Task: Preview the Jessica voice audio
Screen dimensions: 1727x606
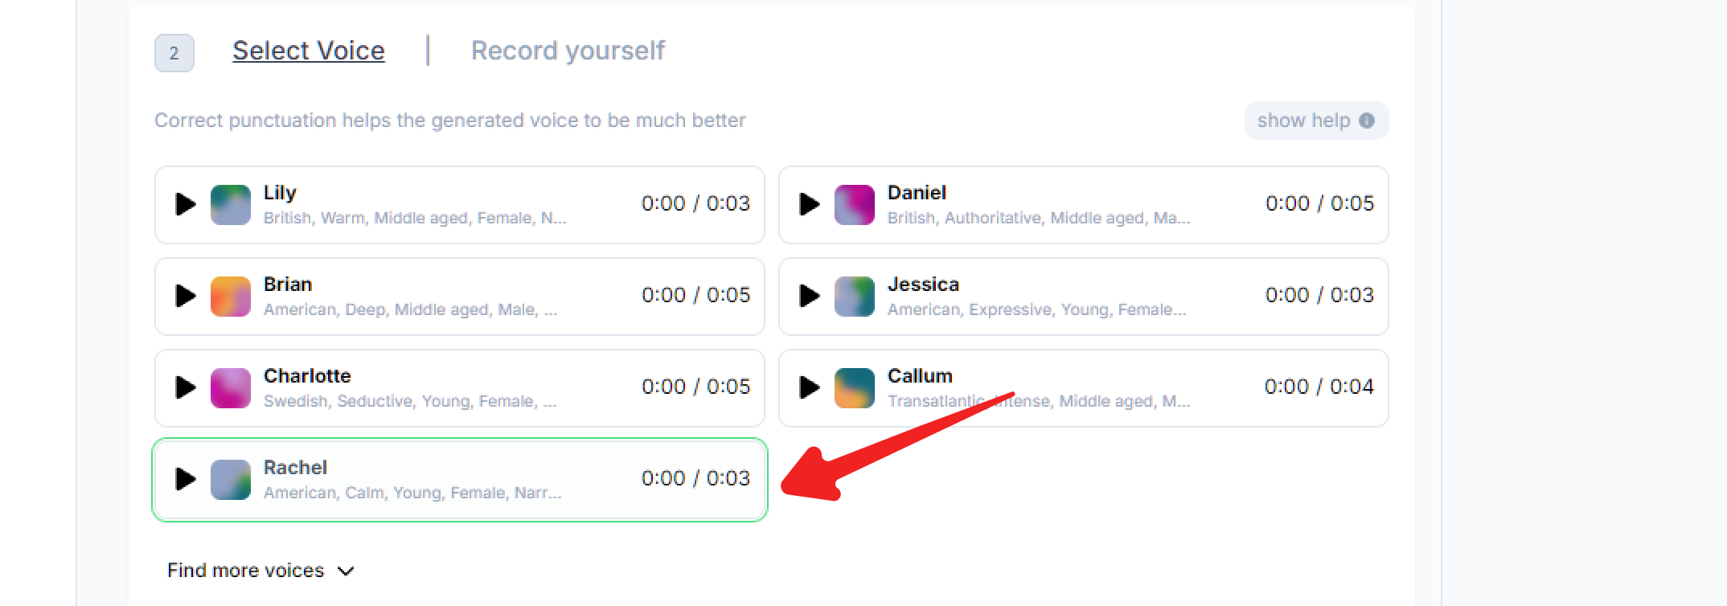Action: pyautogui.click(x=810, y=296)
